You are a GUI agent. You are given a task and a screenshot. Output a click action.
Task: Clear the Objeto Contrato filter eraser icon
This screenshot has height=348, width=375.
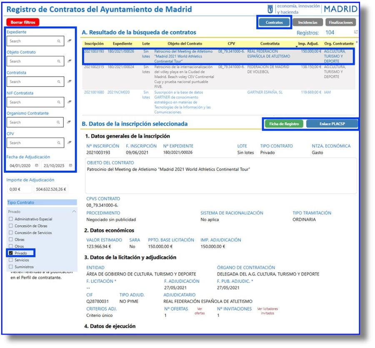(x=69, y=61)
